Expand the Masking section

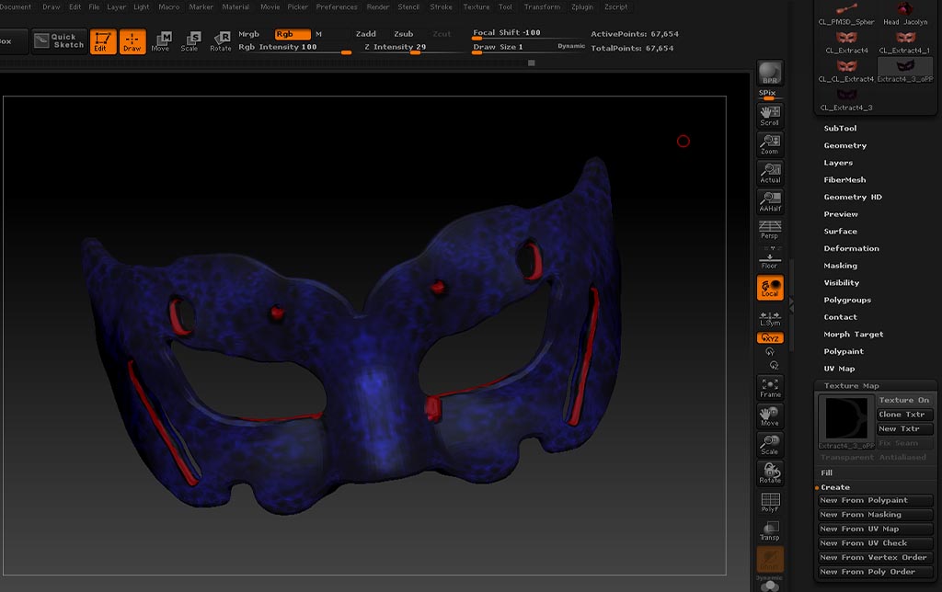(841, 266)
